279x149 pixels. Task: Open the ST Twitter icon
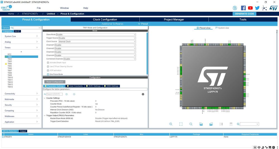coord(257,8)
